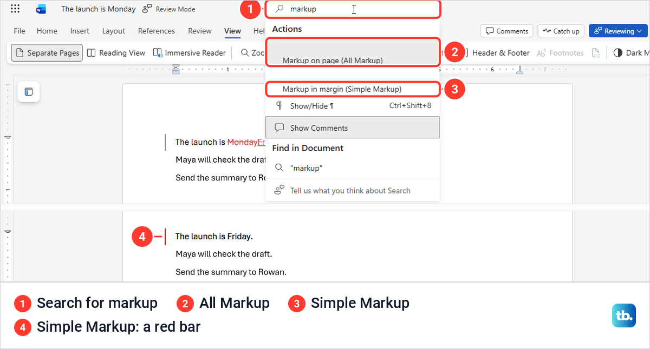Switch to the References tab
The width and height of the screenshot is (650, 349).
[157, 31]
